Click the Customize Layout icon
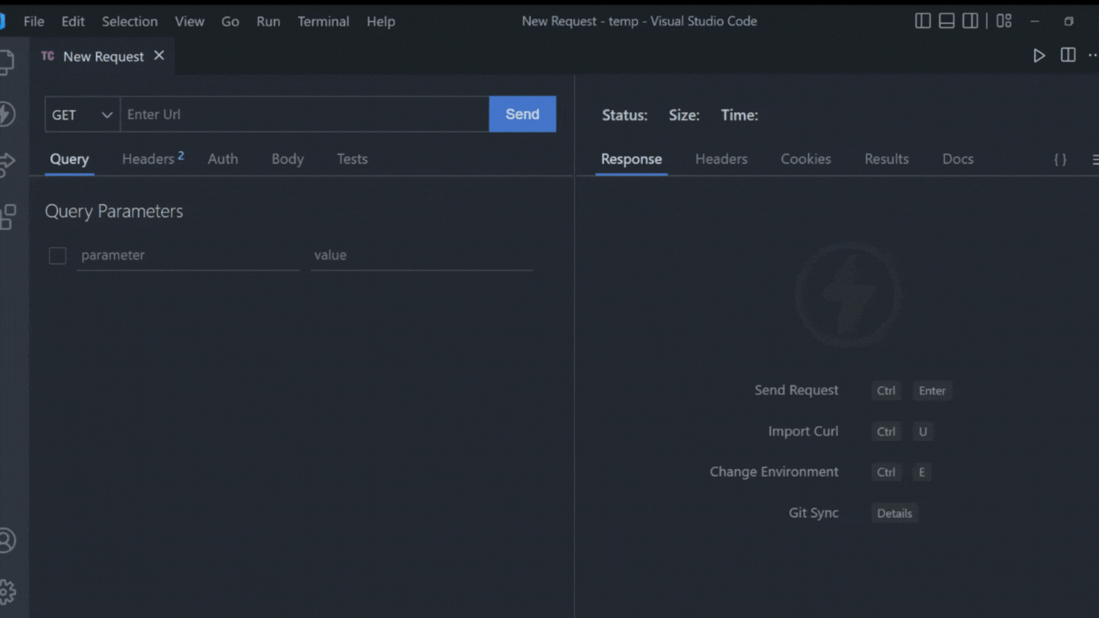The image size is (1099, 618). (1004, 21)
